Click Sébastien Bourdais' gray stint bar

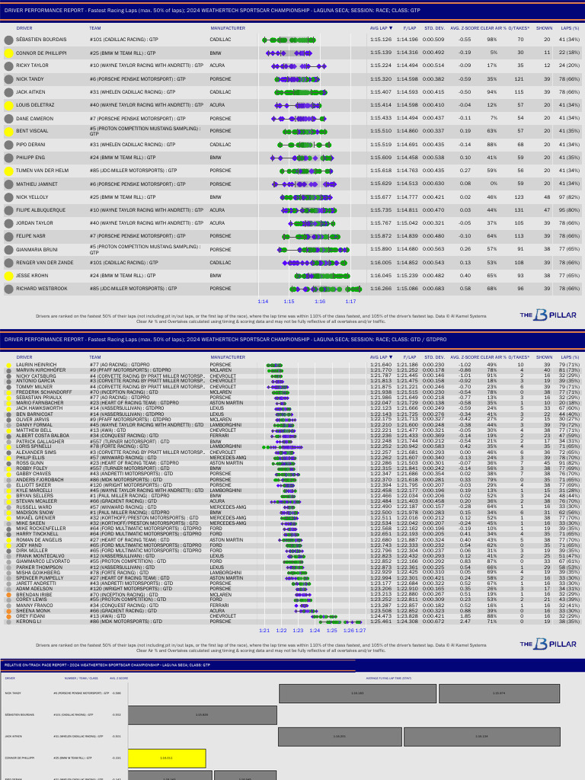[202, 715]
